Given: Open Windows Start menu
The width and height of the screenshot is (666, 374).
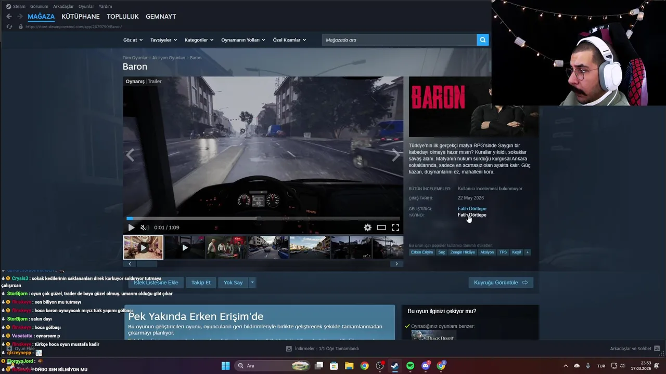Looking at the screenshot, I should [x=225, y=366].
